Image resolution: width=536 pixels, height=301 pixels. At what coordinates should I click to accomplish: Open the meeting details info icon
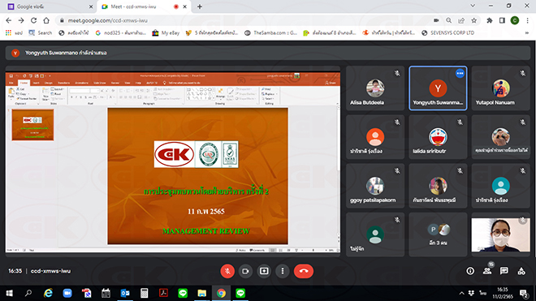470,271
